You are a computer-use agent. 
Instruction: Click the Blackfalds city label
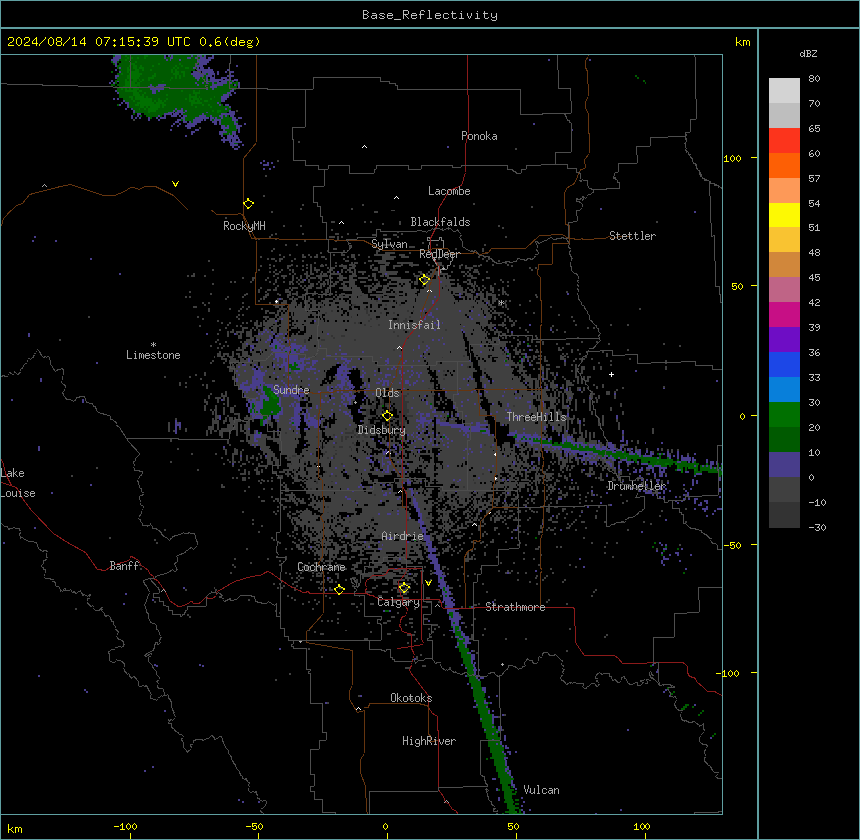[x=440, y=222]
